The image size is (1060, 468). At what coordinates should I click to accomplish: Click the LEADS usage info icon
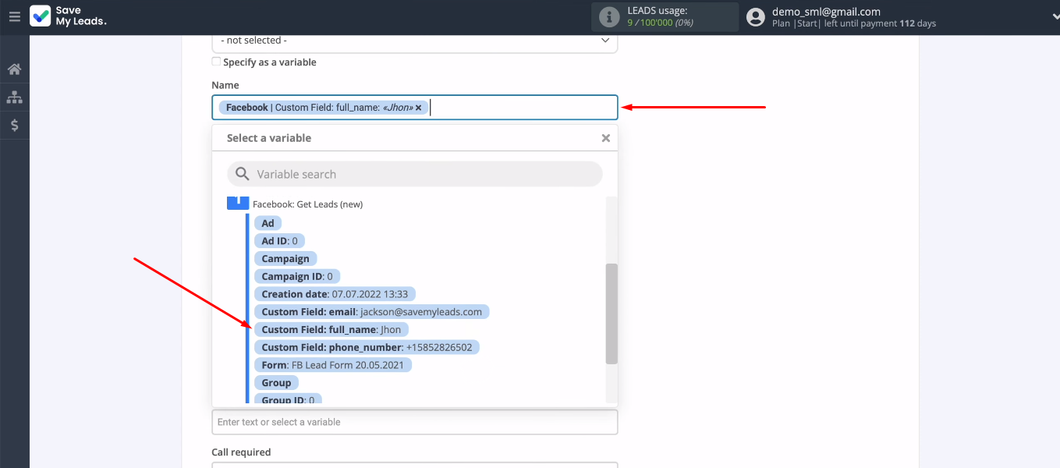point(609,16)
